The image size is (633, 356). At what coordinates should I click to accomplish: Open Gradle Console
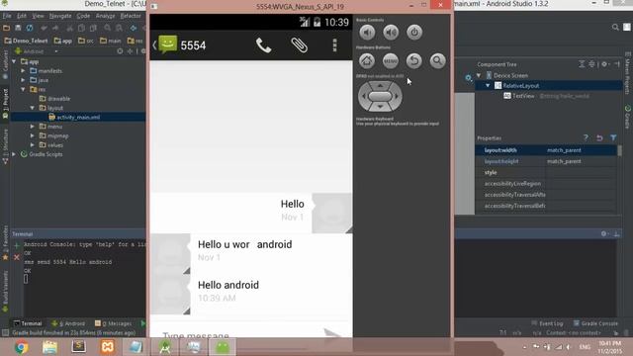point(595,323)
